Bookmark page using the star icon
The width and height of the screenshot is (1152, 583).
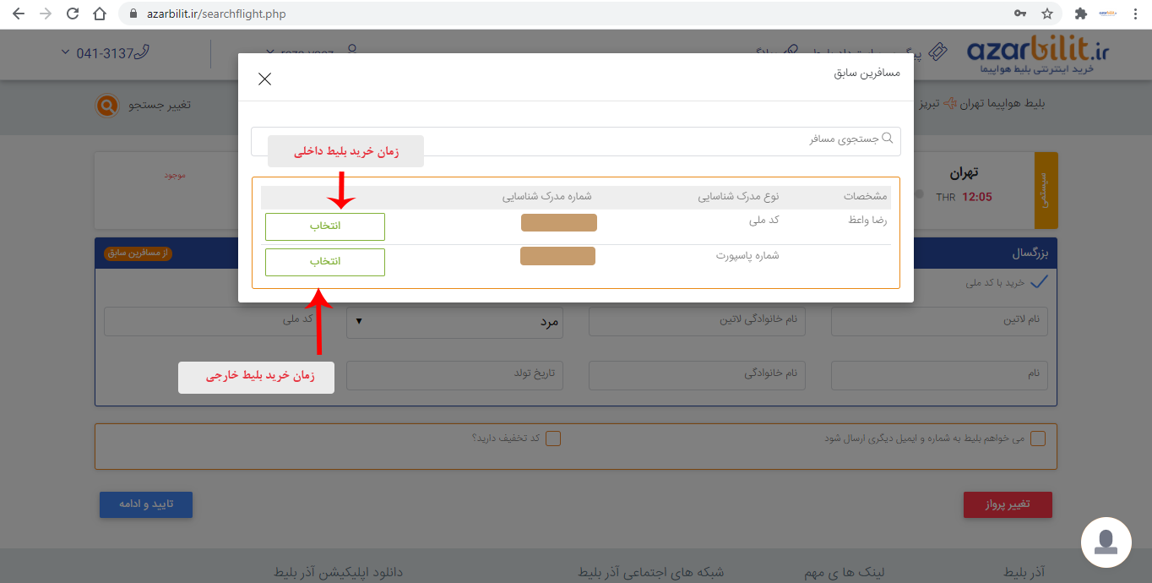pos(1047,14)
